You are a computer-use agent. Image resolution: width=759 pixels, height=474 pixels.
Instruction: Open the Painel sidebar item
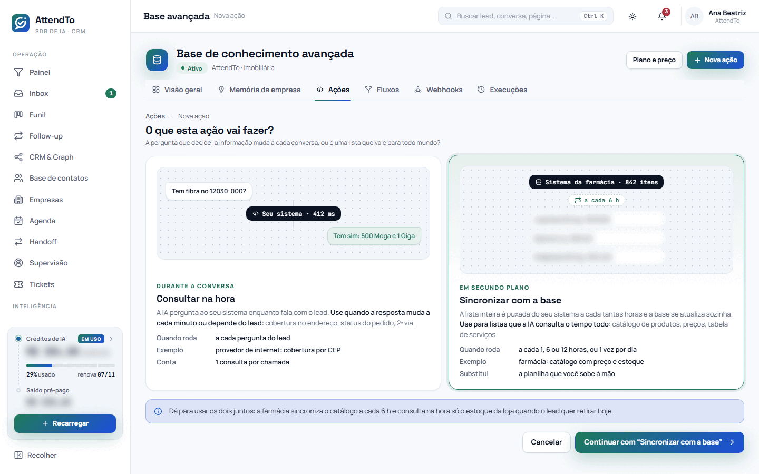[65, 72]
